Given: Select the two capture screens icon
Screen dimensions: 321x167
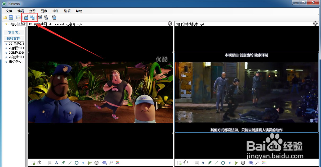Looking at the screenshot, I should point(46,18).
